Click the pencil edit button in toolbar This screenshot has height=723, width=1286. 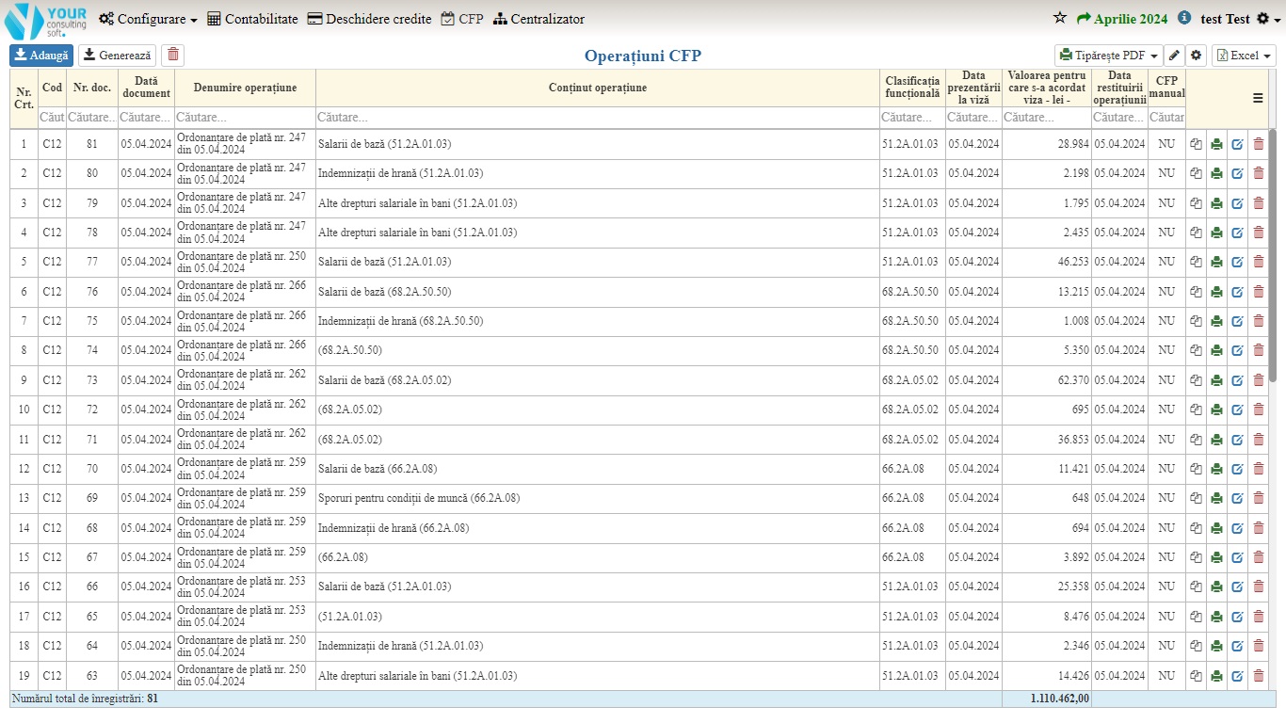(x=1174, y=56)
